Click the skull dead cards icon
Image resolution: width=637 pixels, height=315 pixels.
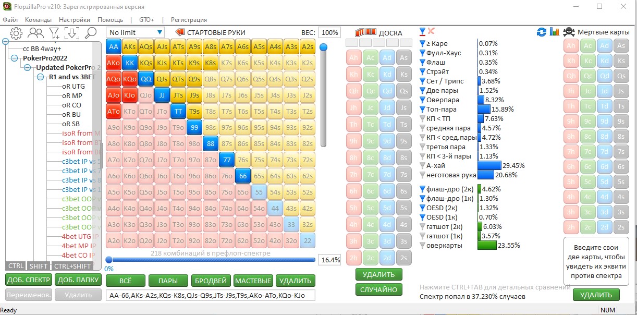coord(569,32)
